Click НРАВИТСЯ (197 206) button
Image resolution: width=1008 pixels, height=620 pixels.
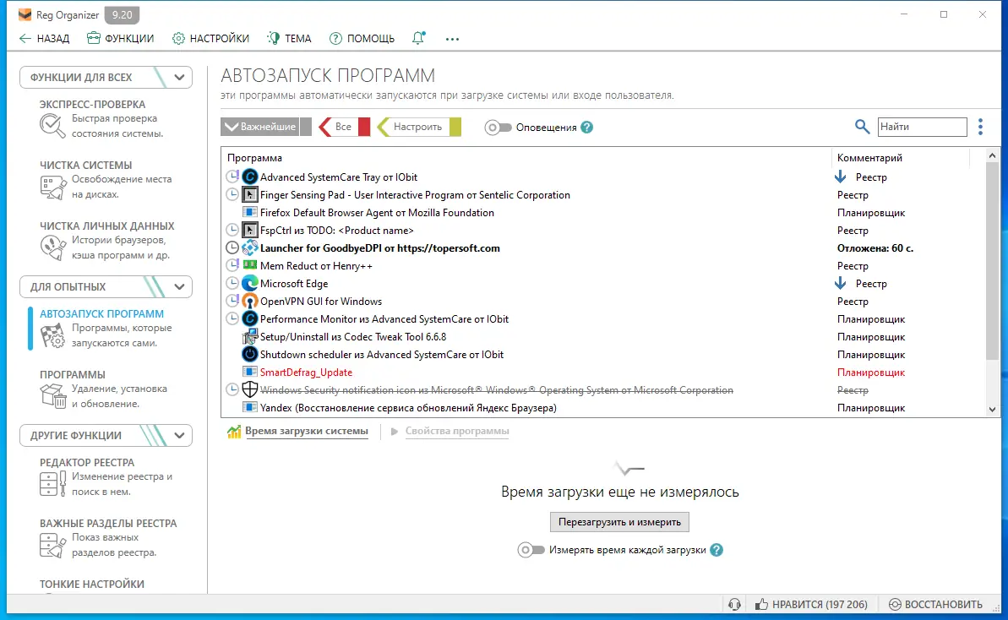click(x=811, y=604)
